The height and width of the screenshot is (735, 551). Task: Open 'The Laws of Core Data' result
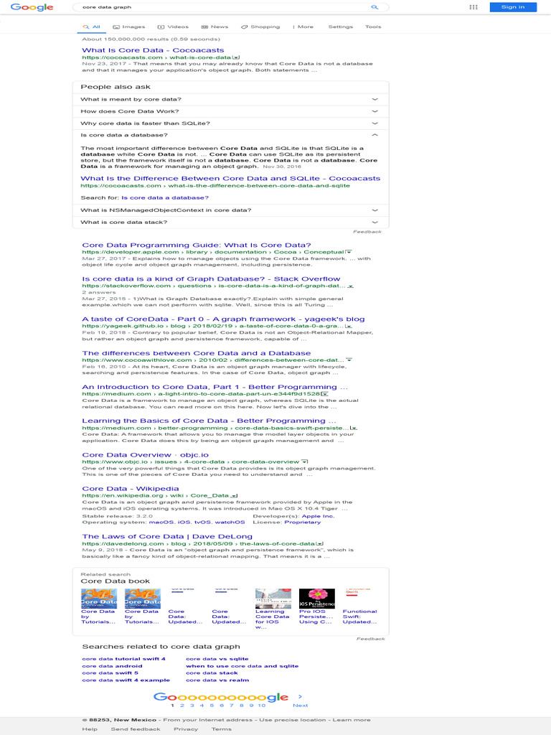(x=167, y=537)
